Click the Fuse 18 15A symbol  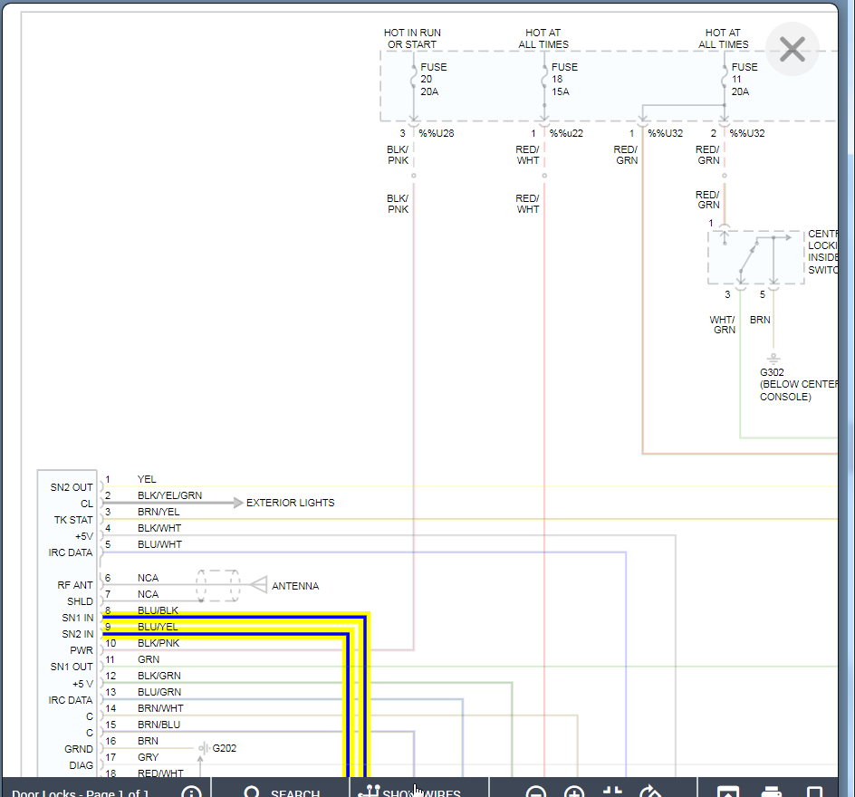pos(544,80)
